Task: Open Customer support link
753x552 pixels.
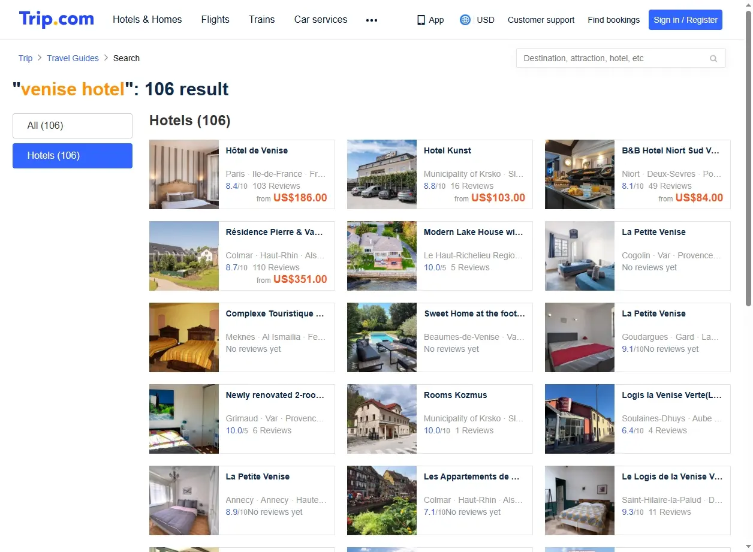Action: click(541, 20)
